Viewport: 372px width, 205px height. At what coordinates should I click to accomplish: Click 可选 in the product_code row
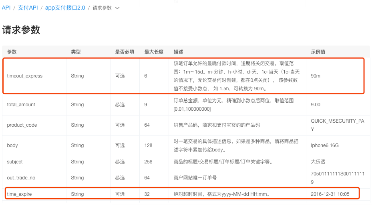pyautogui.click(x=120, y=125)
